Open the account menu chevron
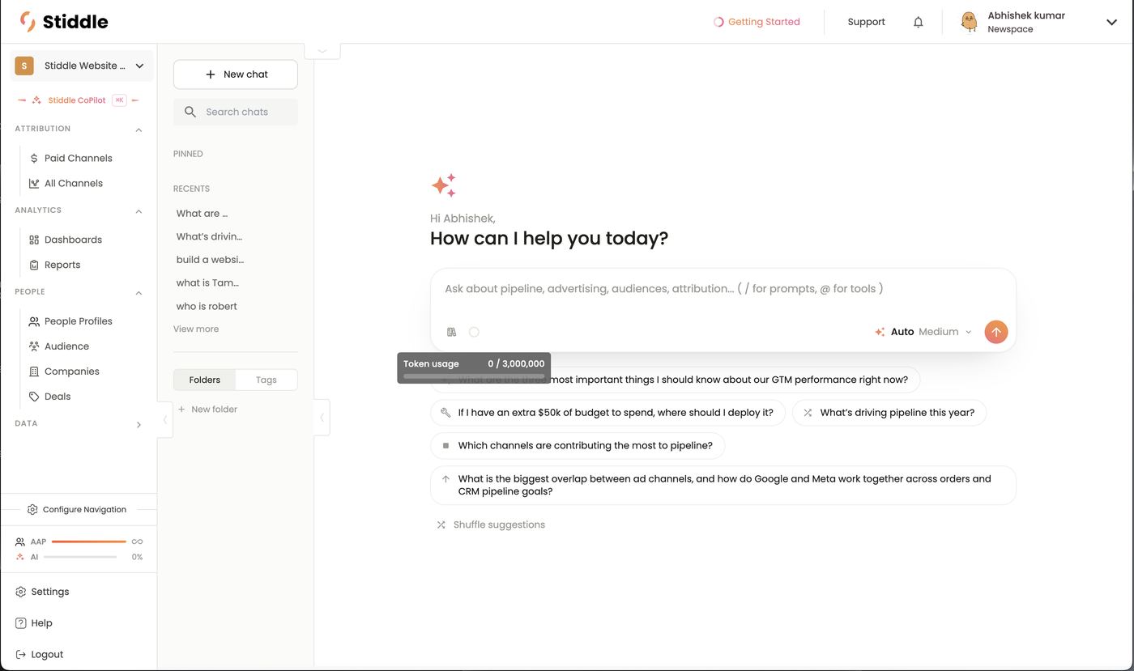Viewport: 1134px width, 671px height. 1111,23
